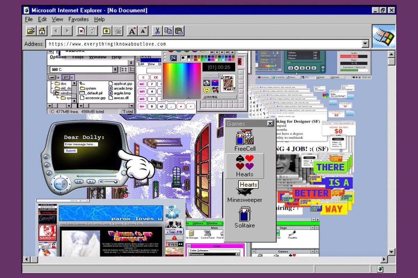Image resolution: width=418 pixels, height=278 pixels.
Task: Stop loading with red X icon
Action: [x=81, y=31]
